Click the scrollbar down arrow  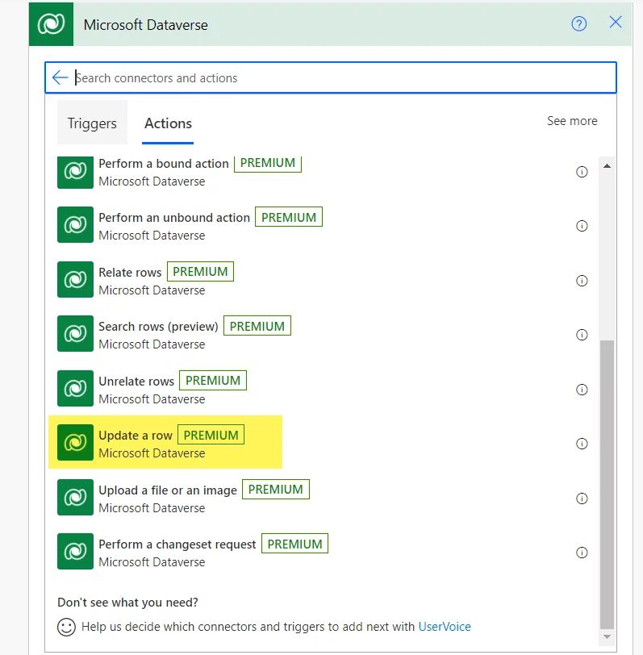[x=607, y=637]
